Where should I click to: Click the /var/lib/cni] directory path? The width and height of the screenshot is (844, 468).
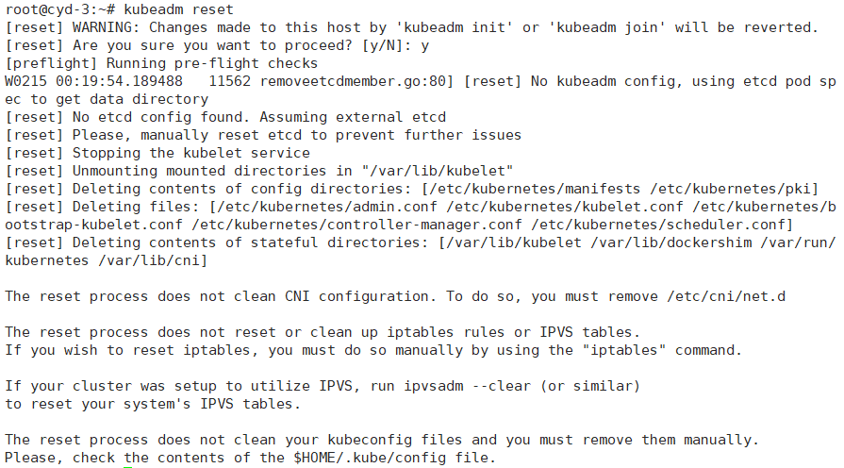click(153, 260)
